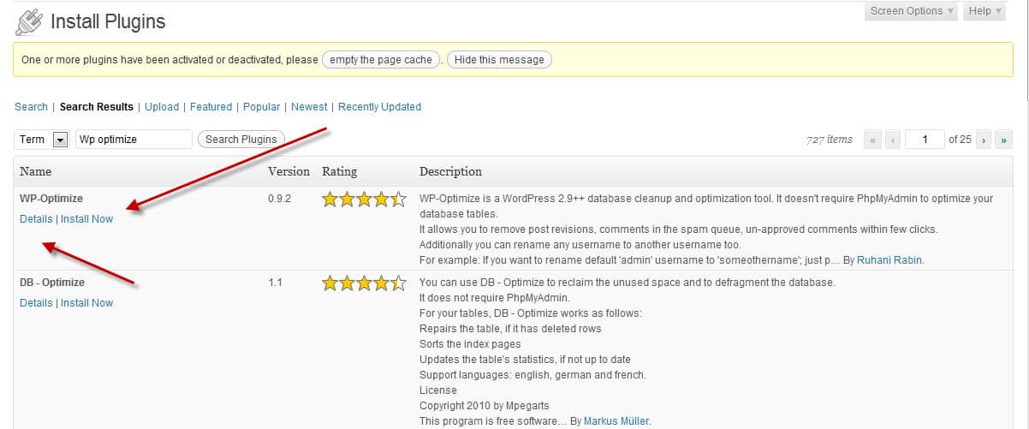Open the Term search-type dropdown
The width and height of the screenshot is (1029, 429).
point(42,140)
